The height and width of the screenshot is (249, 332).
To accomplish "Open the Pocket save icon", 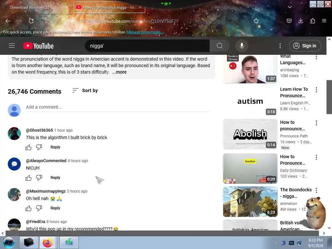I will coord(289,21).
